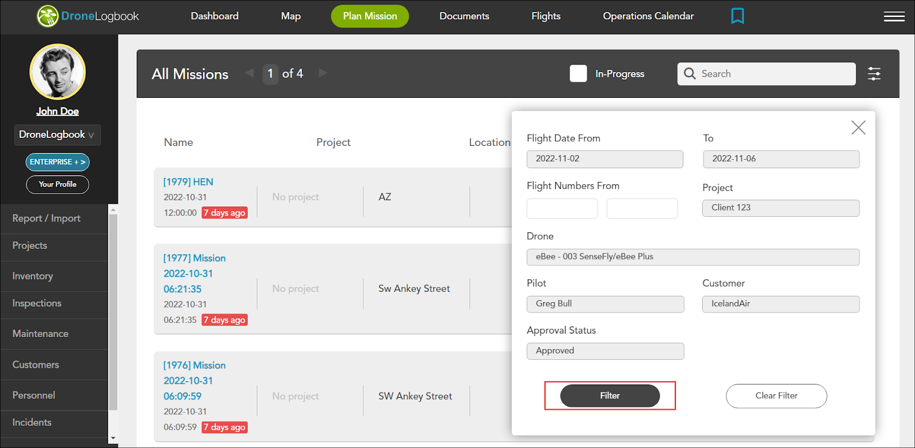This screenshot has height=448, width=915.
Task: Open the [1976] Mission link
Action: pos(194,380)
